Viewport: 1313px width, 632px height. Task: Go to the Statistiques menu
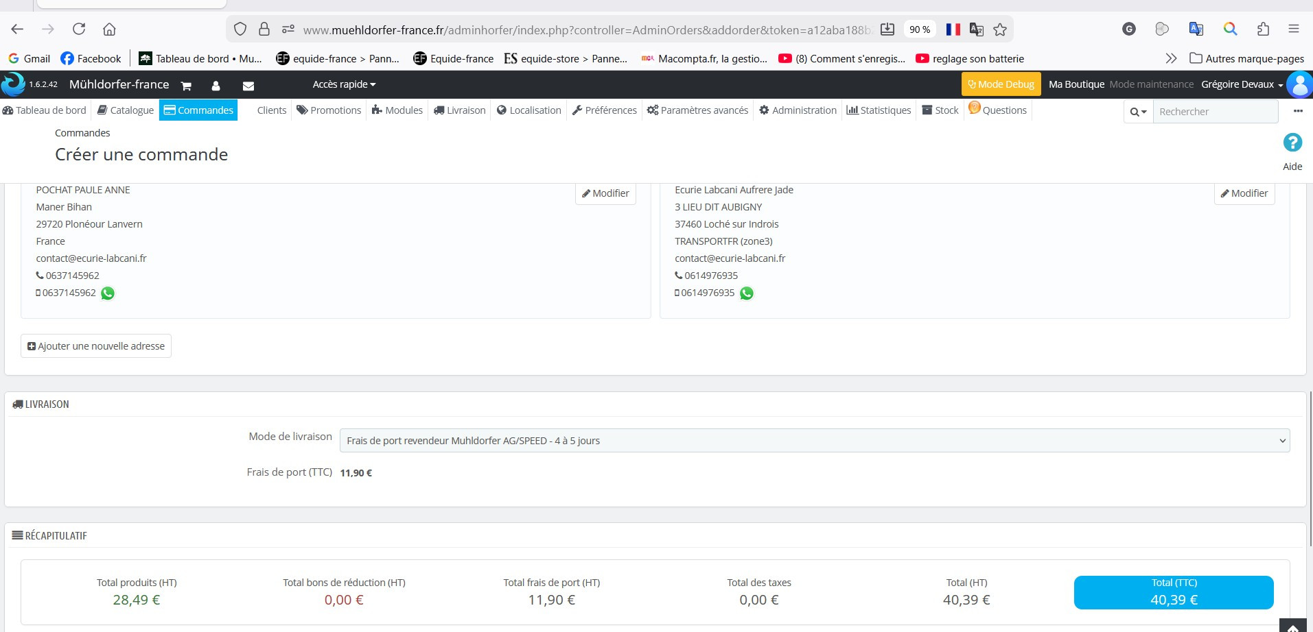tap(879, 110)
